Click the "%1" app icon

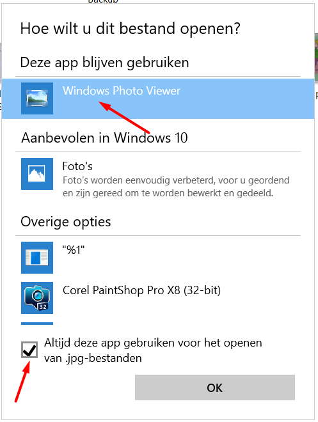pos(37,258)
